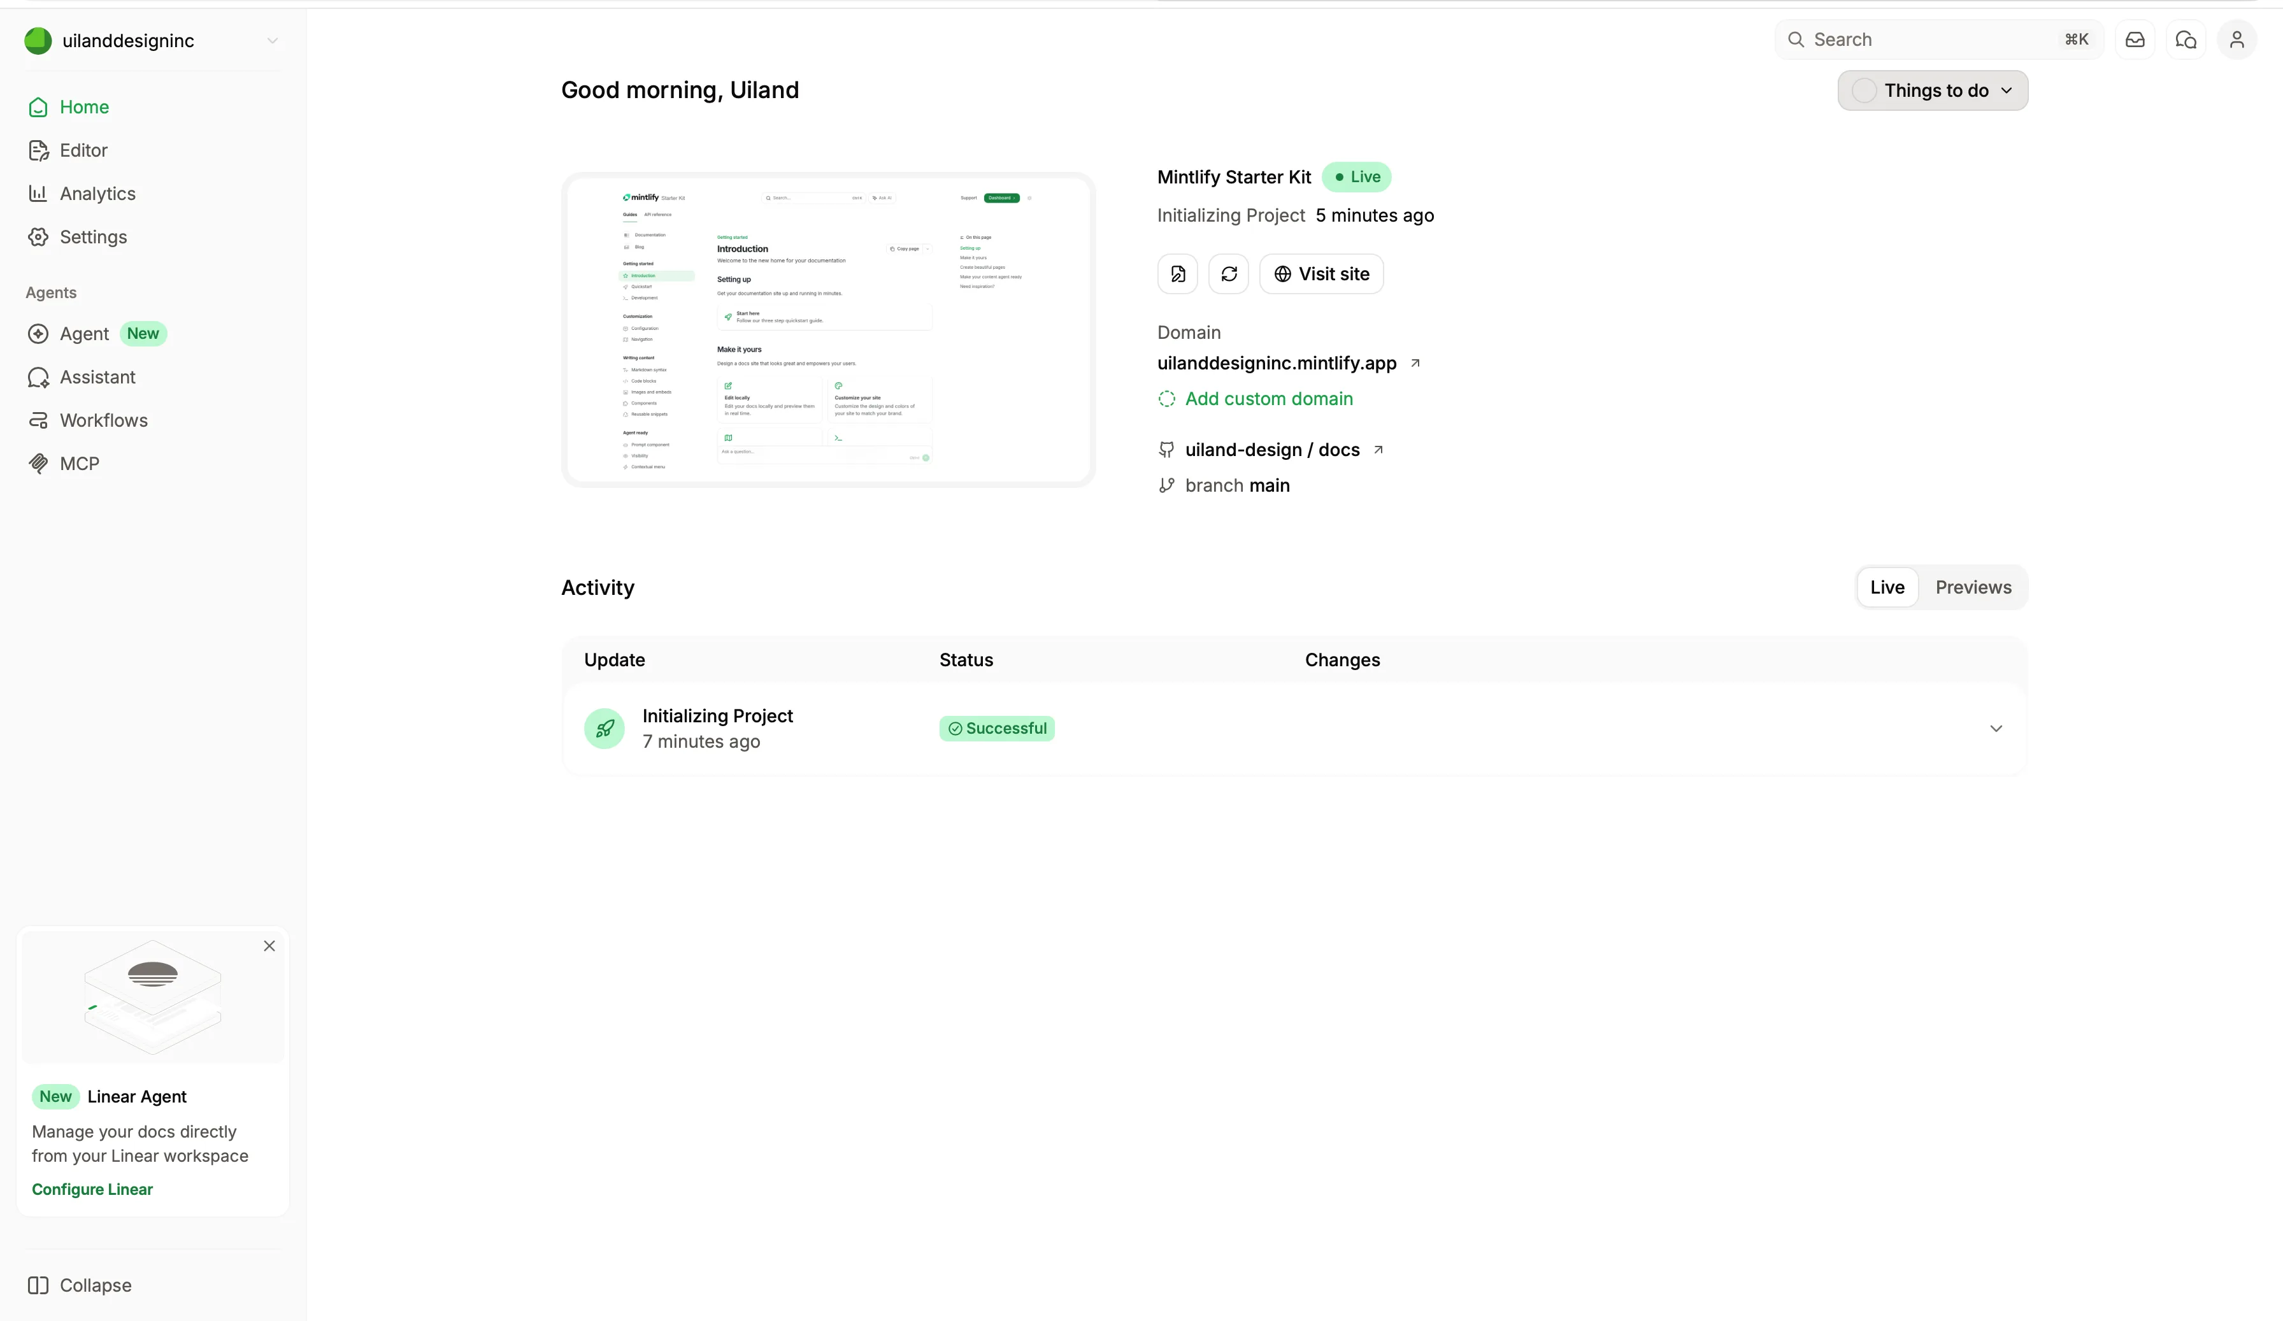Focus the Search field
Screen dimensions: 2283x1321
click(x=1939, y=40)
